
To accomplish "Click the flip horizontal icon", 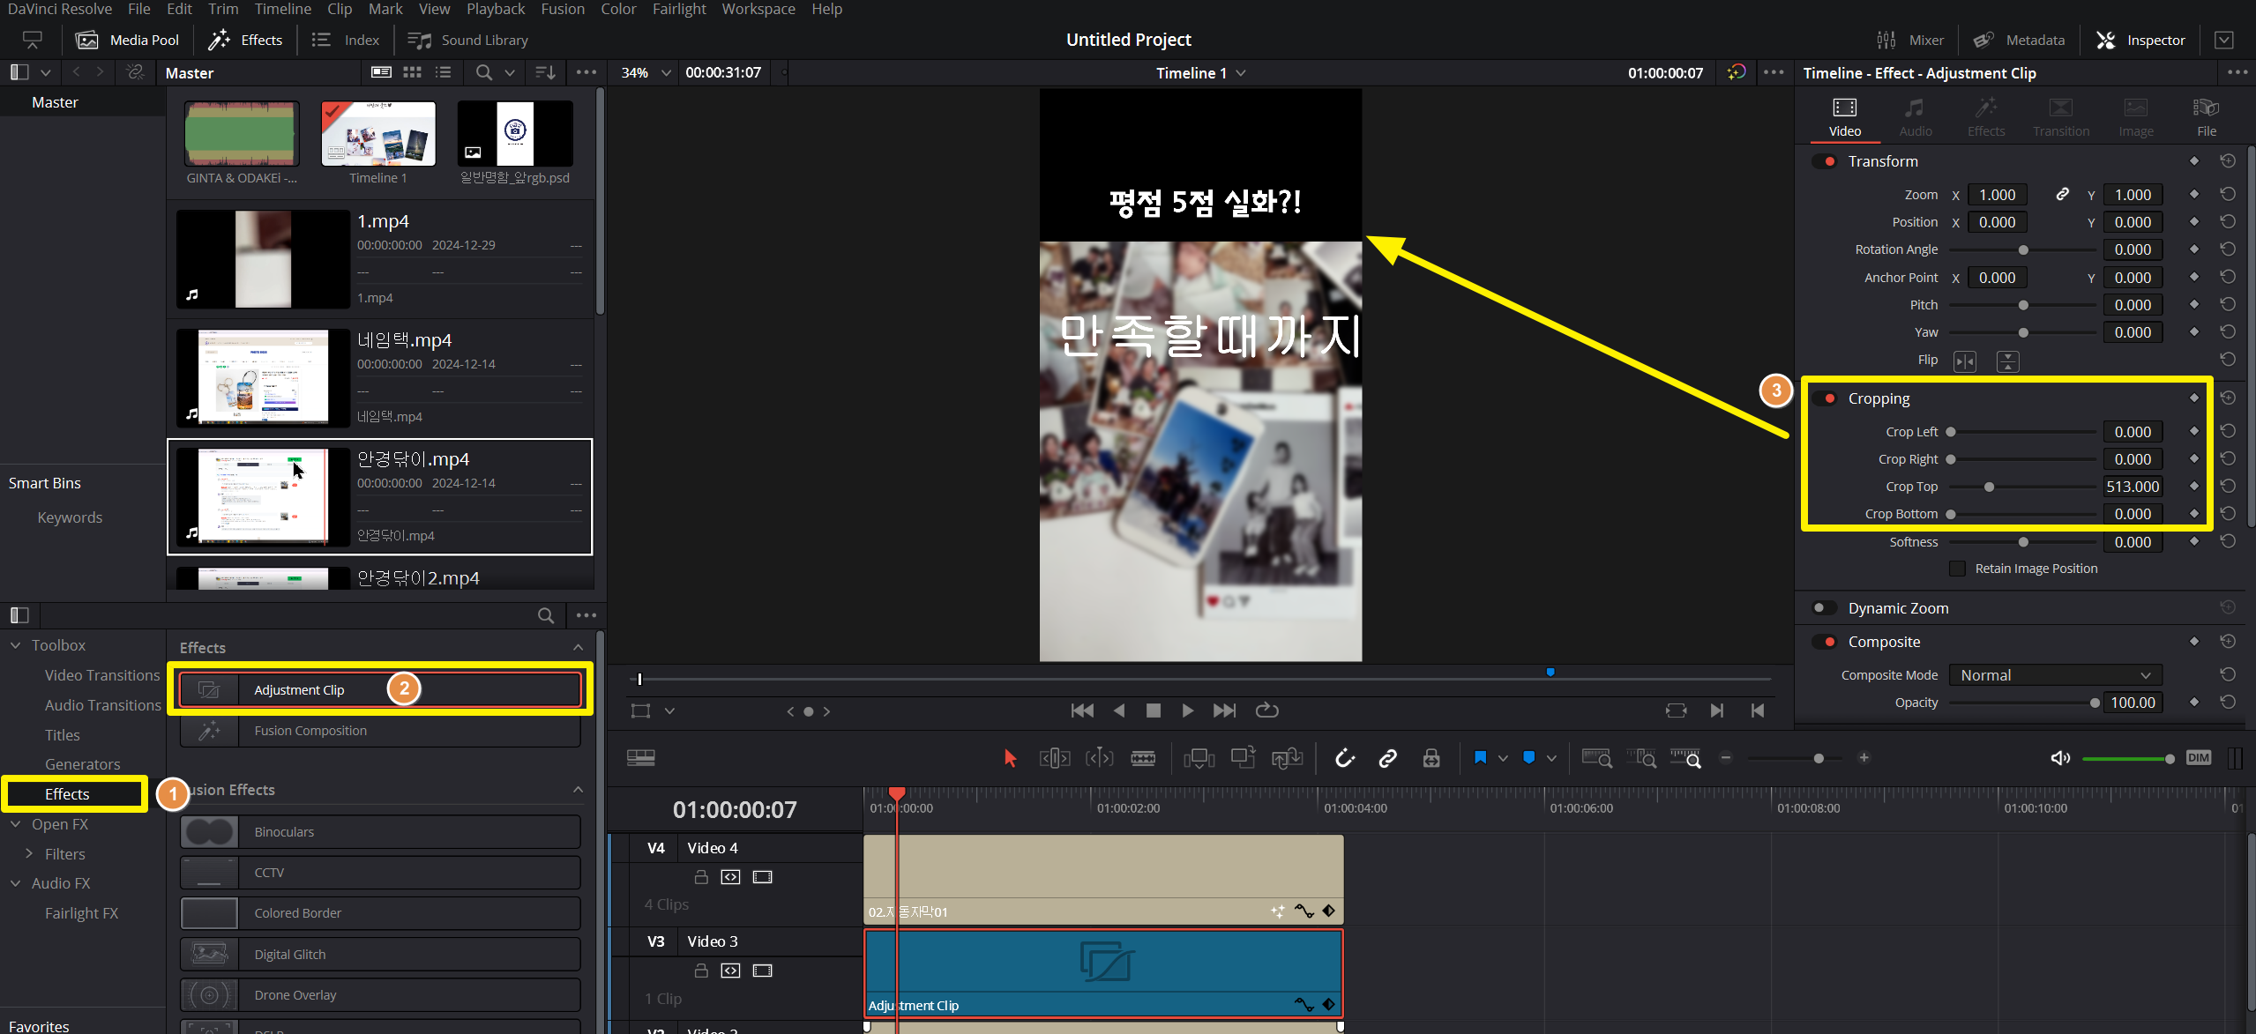I will point(1965,361).
